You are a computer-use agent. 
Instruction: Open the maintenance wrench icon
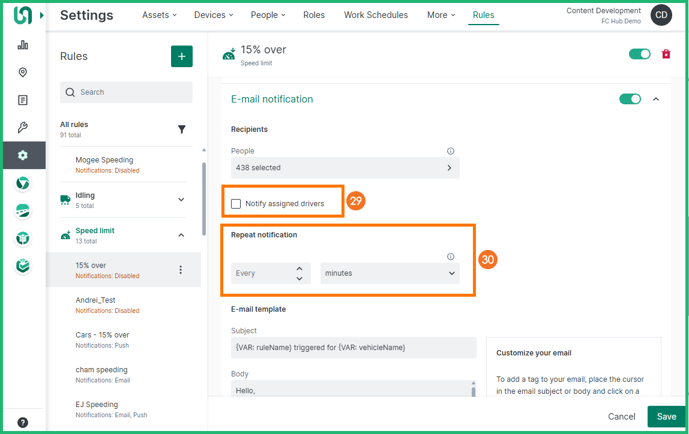(23, 128)
